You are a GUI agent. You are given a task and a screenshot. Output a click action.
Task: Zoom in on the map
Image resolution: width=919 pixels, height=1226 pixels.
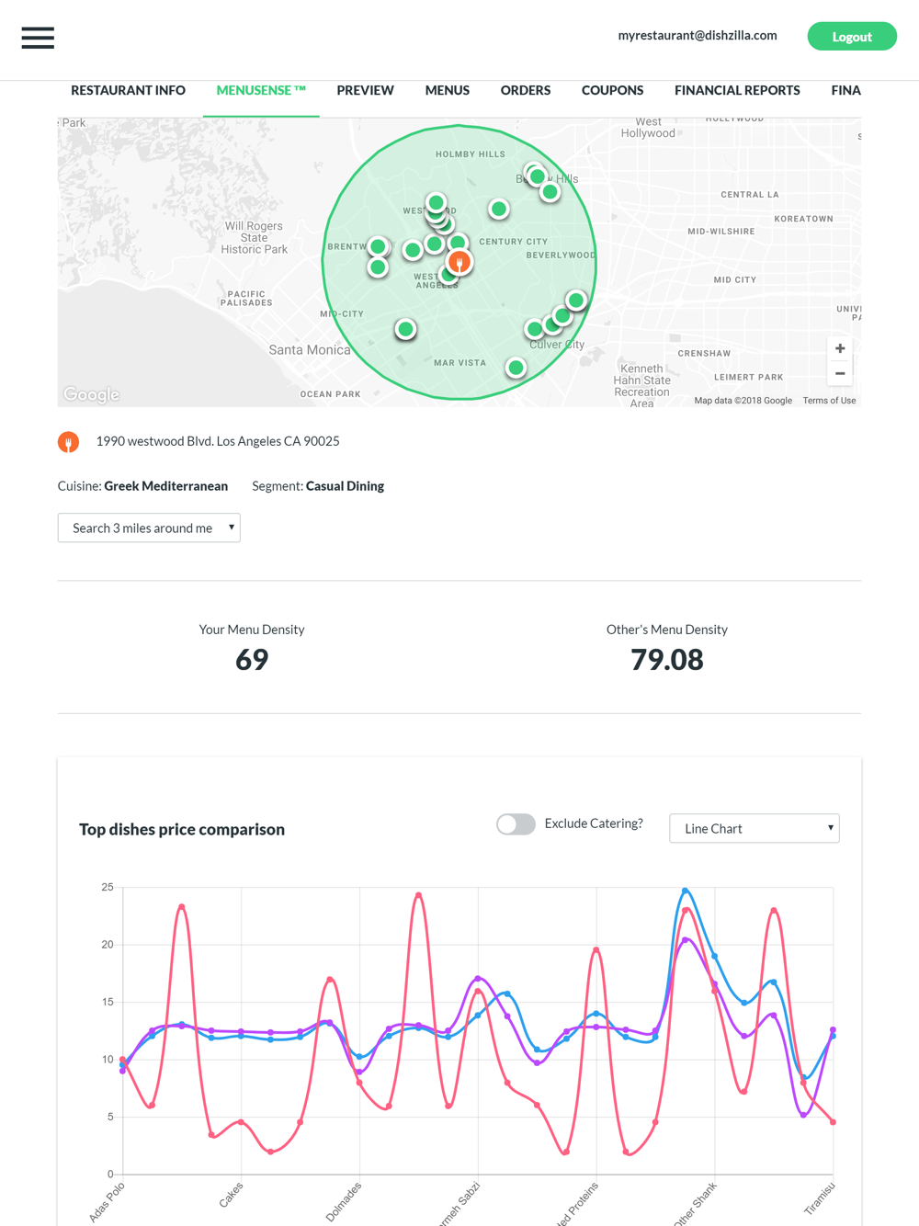tap(840, 348)
